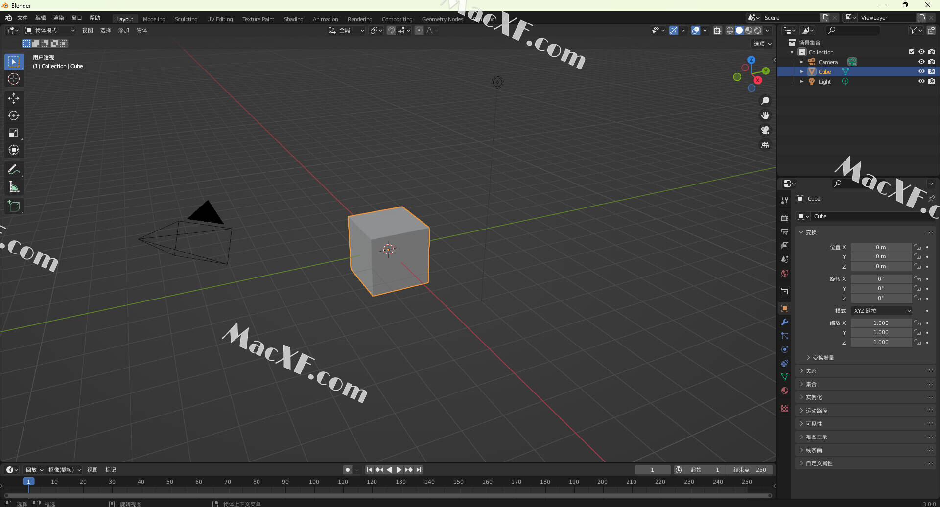This screenshot has width=940, height=507.
Task: Choose the Add Cube tool
Action: 14,207
